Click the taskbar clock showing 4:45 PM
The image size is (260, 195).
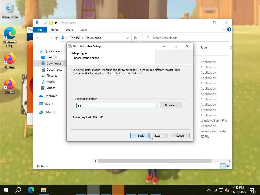pyautogui.click(x=238, y=190)
